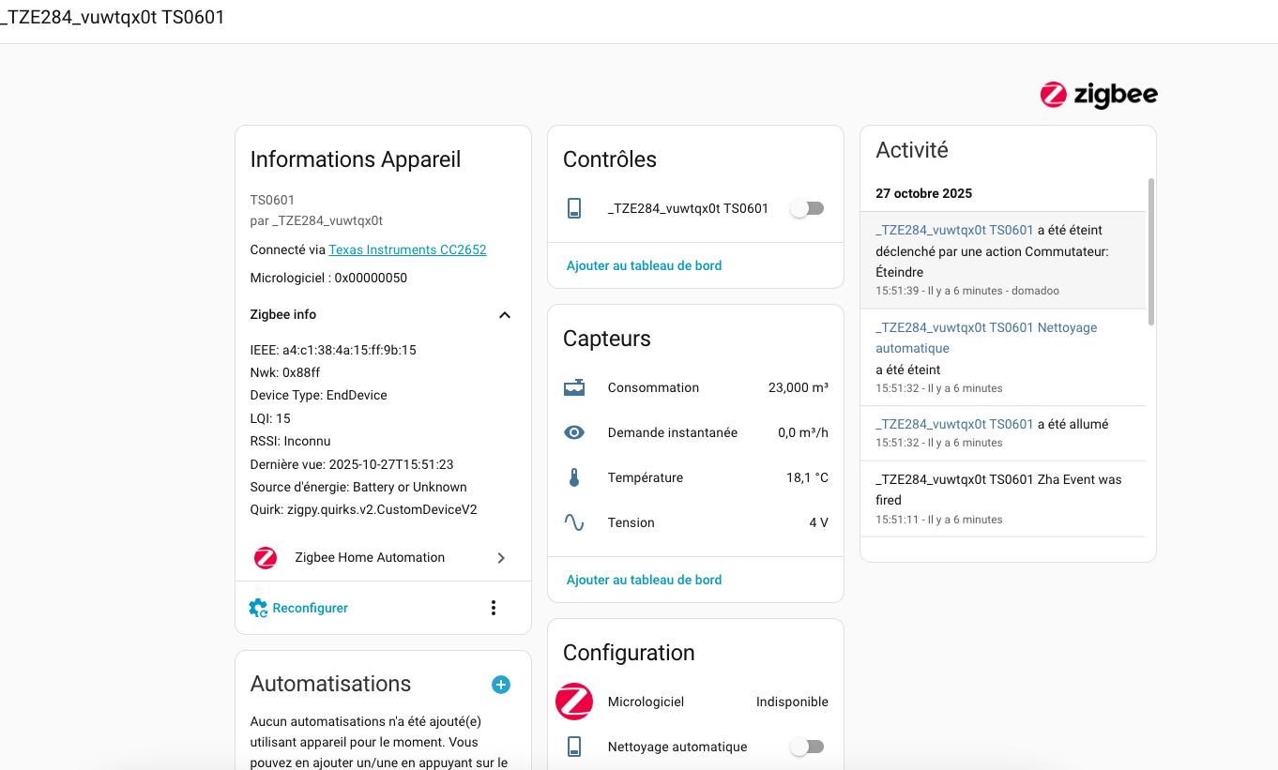This screenshot has height=770, width=1278.
Task: Click the thermometer icon for Température
Action: click(574, 477)
